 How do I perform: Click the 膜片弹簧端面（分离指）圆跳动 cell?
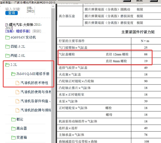107,9
